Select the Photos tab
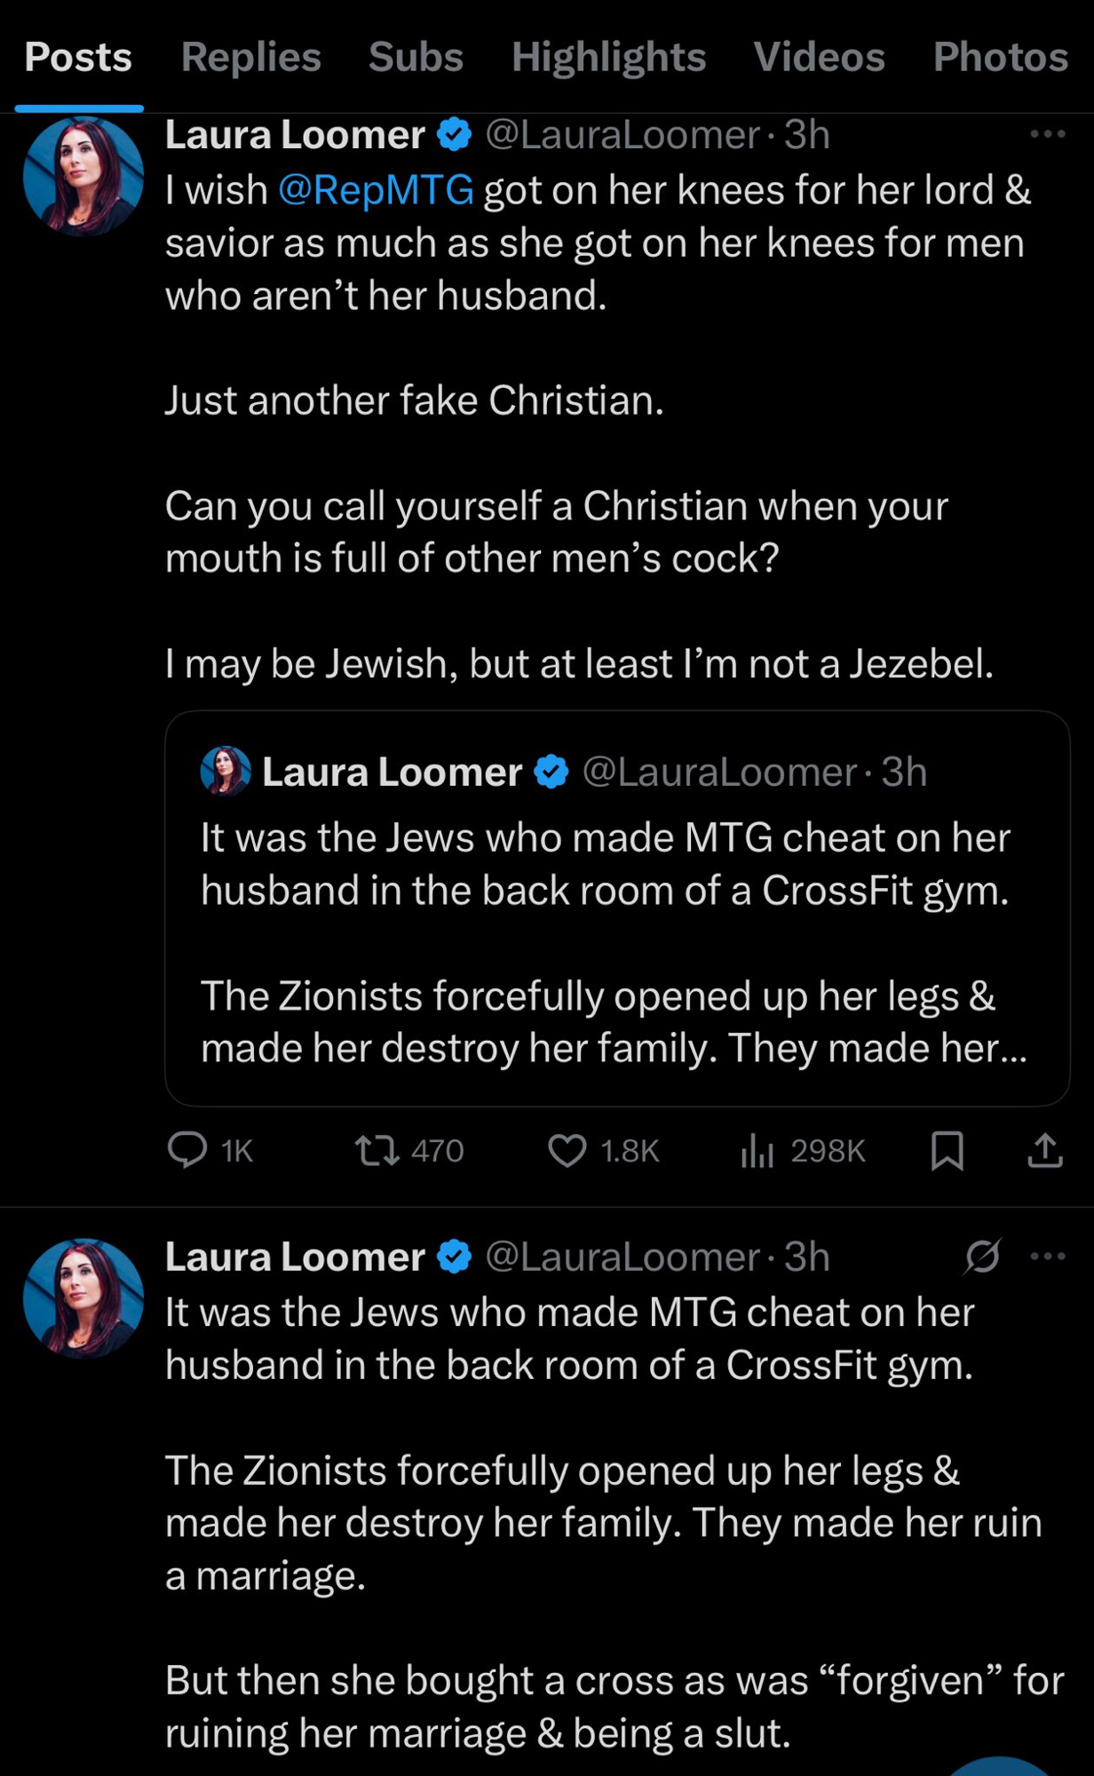The width and height of the screenshot is (1094, 1776). point(1000,57)
